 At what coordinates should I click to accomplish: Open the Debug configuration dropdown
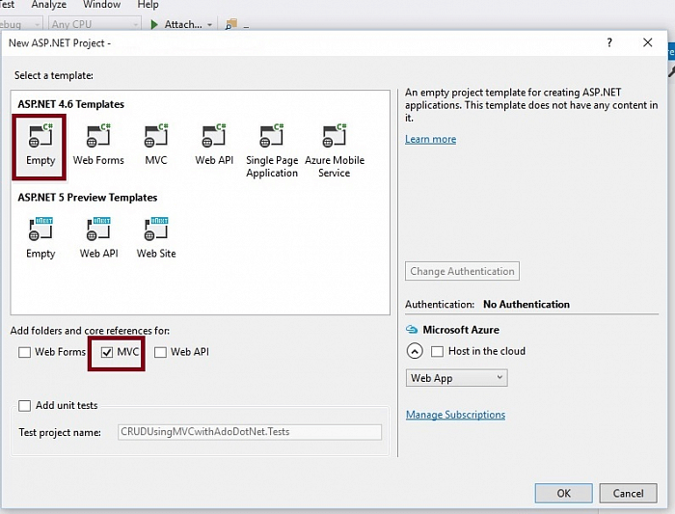coord(19,24)
